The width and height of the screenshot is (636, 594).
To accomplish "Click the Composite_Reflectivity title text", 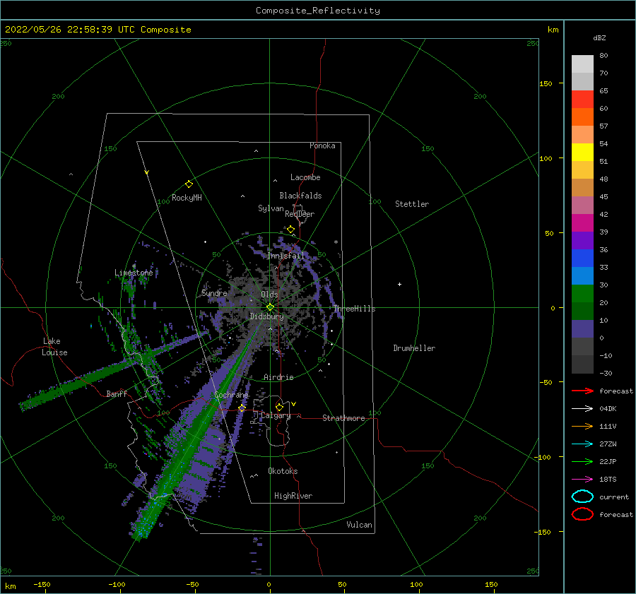I will click(317, 11).
